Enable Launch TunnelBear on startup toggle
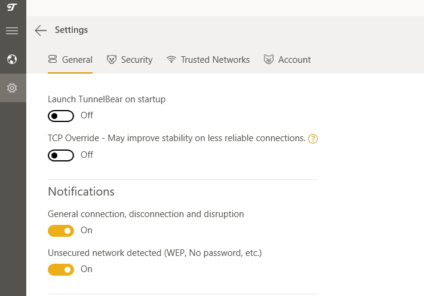The image size is (424, 296). [61, 116]
